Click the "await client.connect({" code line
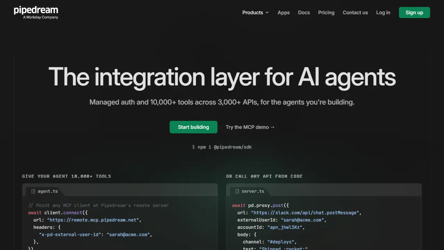 tap(58, 213)
